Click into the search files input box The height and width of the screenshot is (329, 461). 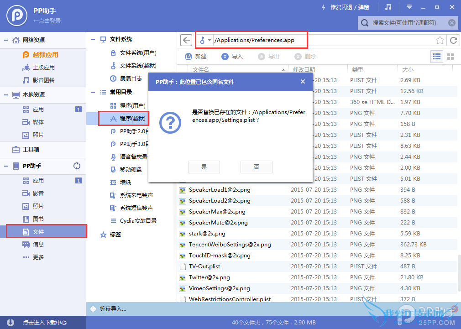pos(406,22)
